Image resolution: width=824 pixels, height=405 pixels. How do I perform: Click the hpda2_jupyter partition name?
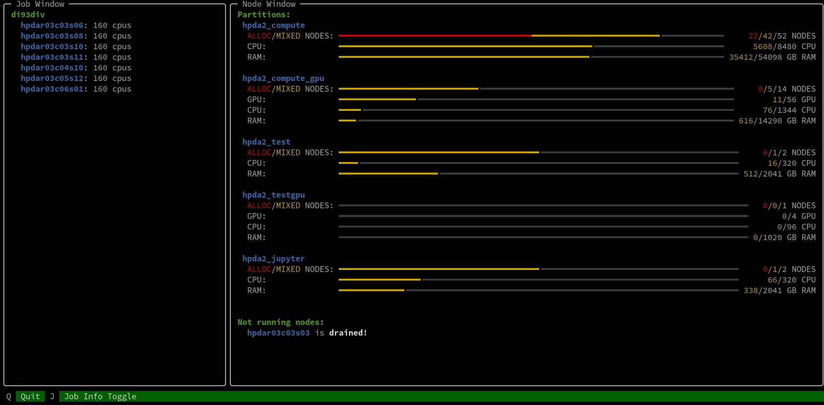point(274,258)
